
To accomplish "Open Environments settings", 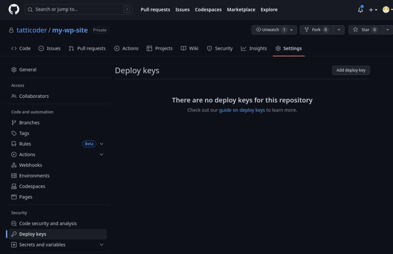I will (x=58, y=176).
